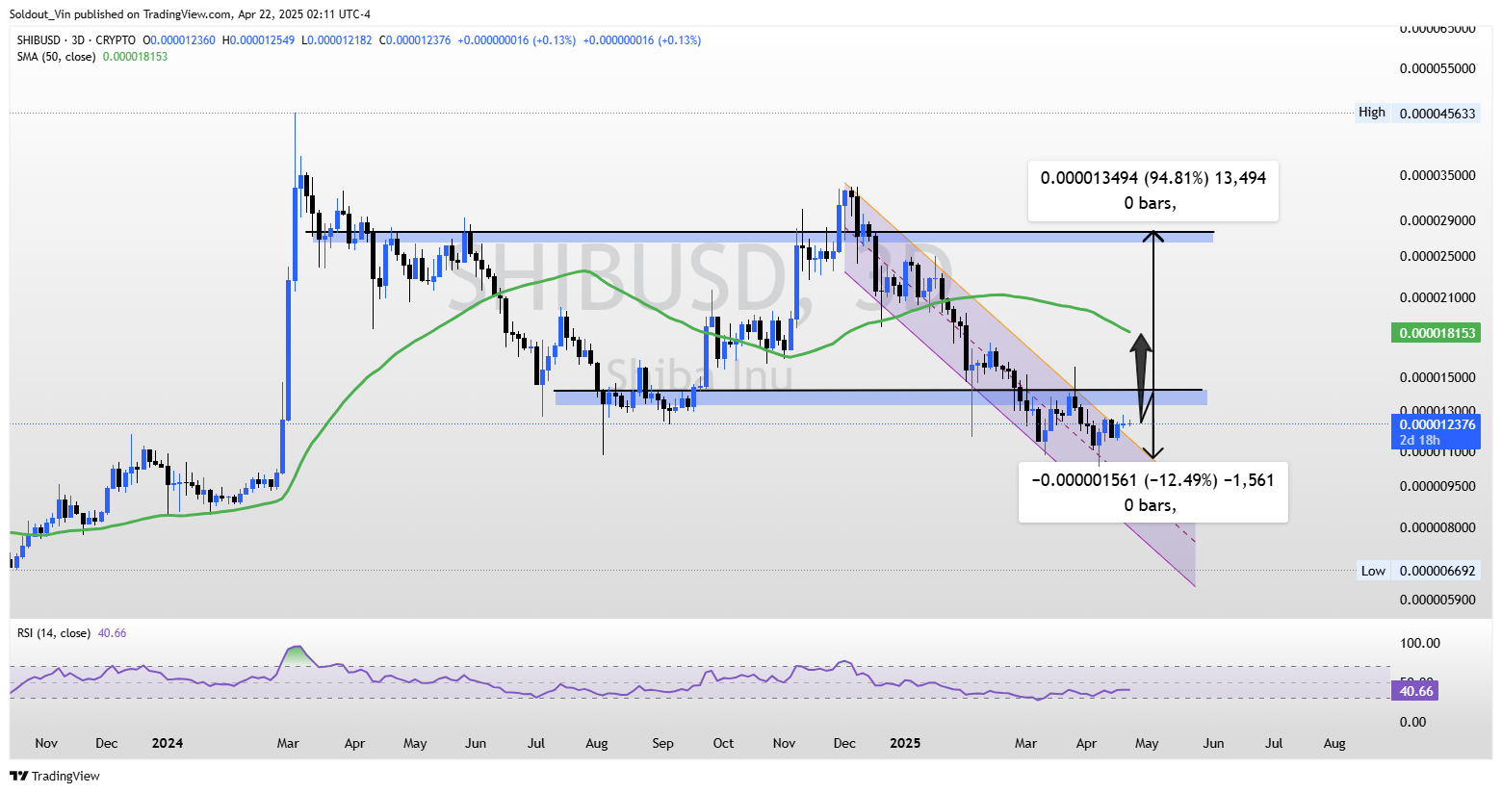Image resolution: width=1502 pixels, height=793 pixels.
Task: Click the 2d 18h bar countdown label
Action: pyautogui.click(x=1420, y=441)
